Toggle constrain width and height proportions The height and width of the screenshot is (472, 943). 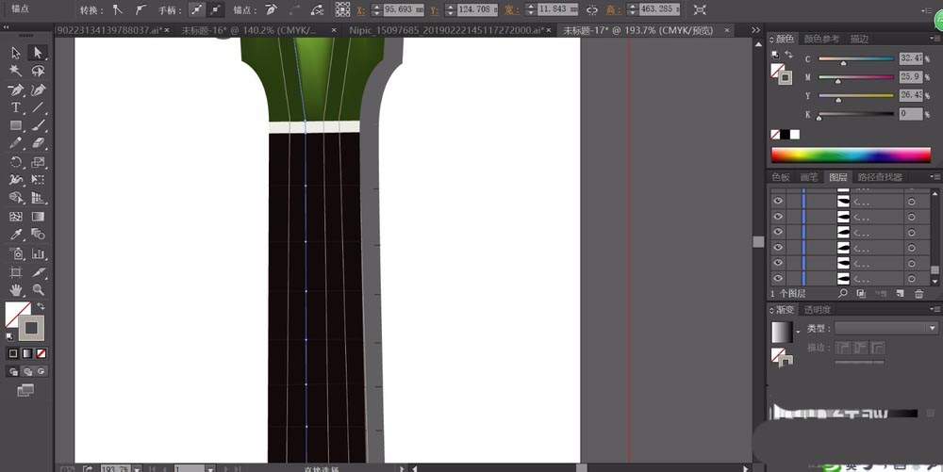coord(592,9)
